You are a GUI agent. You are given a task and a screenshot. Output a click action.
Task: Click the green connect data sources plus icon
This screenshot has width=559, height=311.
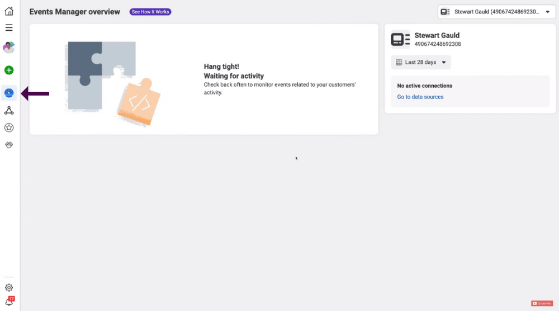tap(9, 70)
